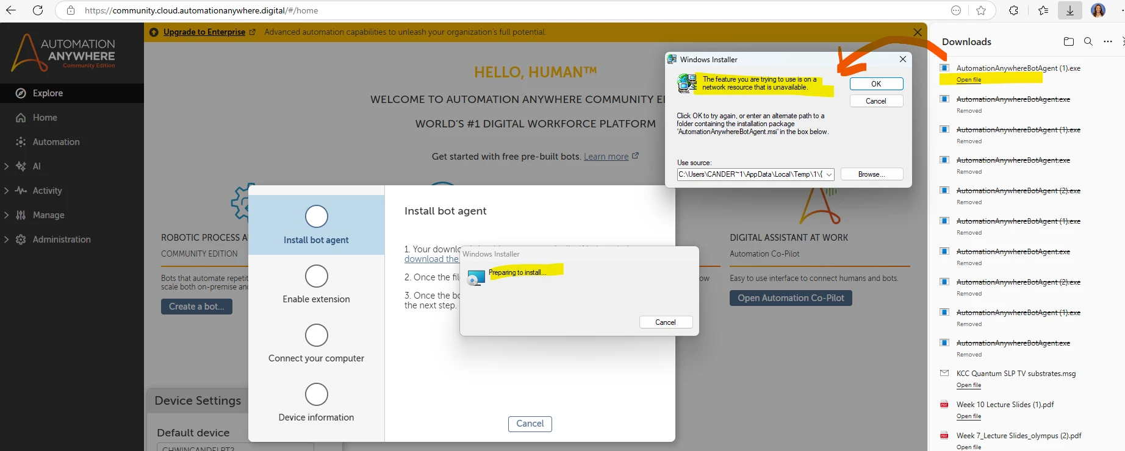Open the Use source dropdown arrow
1125x451 pixels.
point(829,174)
